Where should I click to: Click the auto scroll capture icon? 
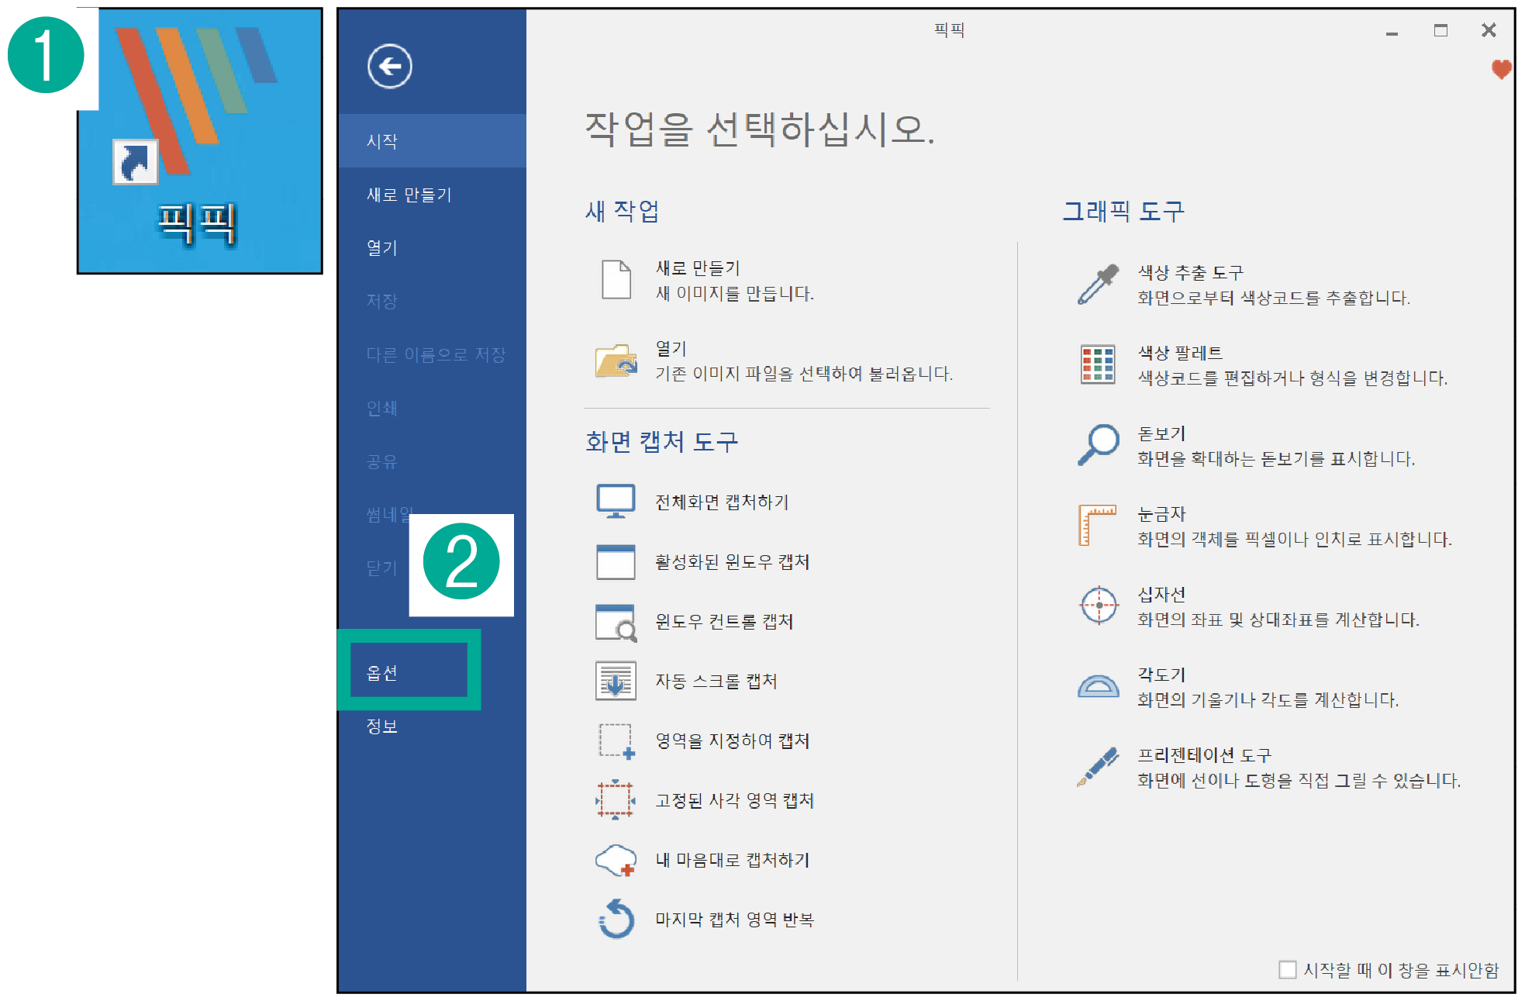(616, 681)
